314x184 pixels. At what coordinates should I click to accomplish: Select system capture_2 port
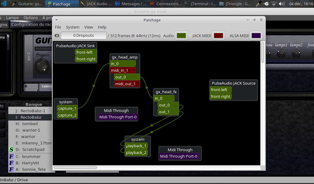click(67, 115)
